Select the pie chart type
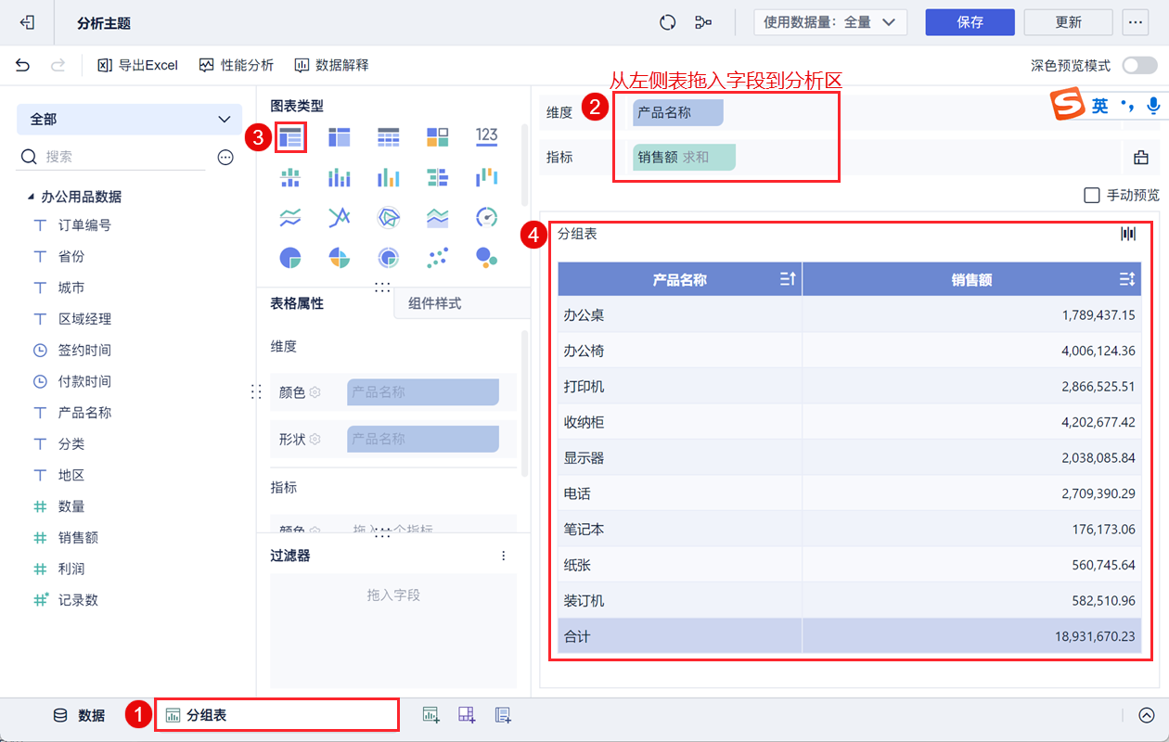1169x742 pixels. click(x=290, y=257)
